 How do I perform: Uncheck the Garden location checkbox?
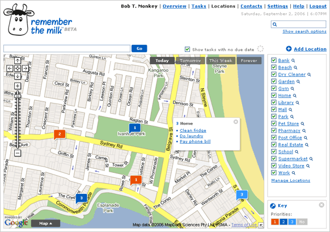tap(274, 81)
